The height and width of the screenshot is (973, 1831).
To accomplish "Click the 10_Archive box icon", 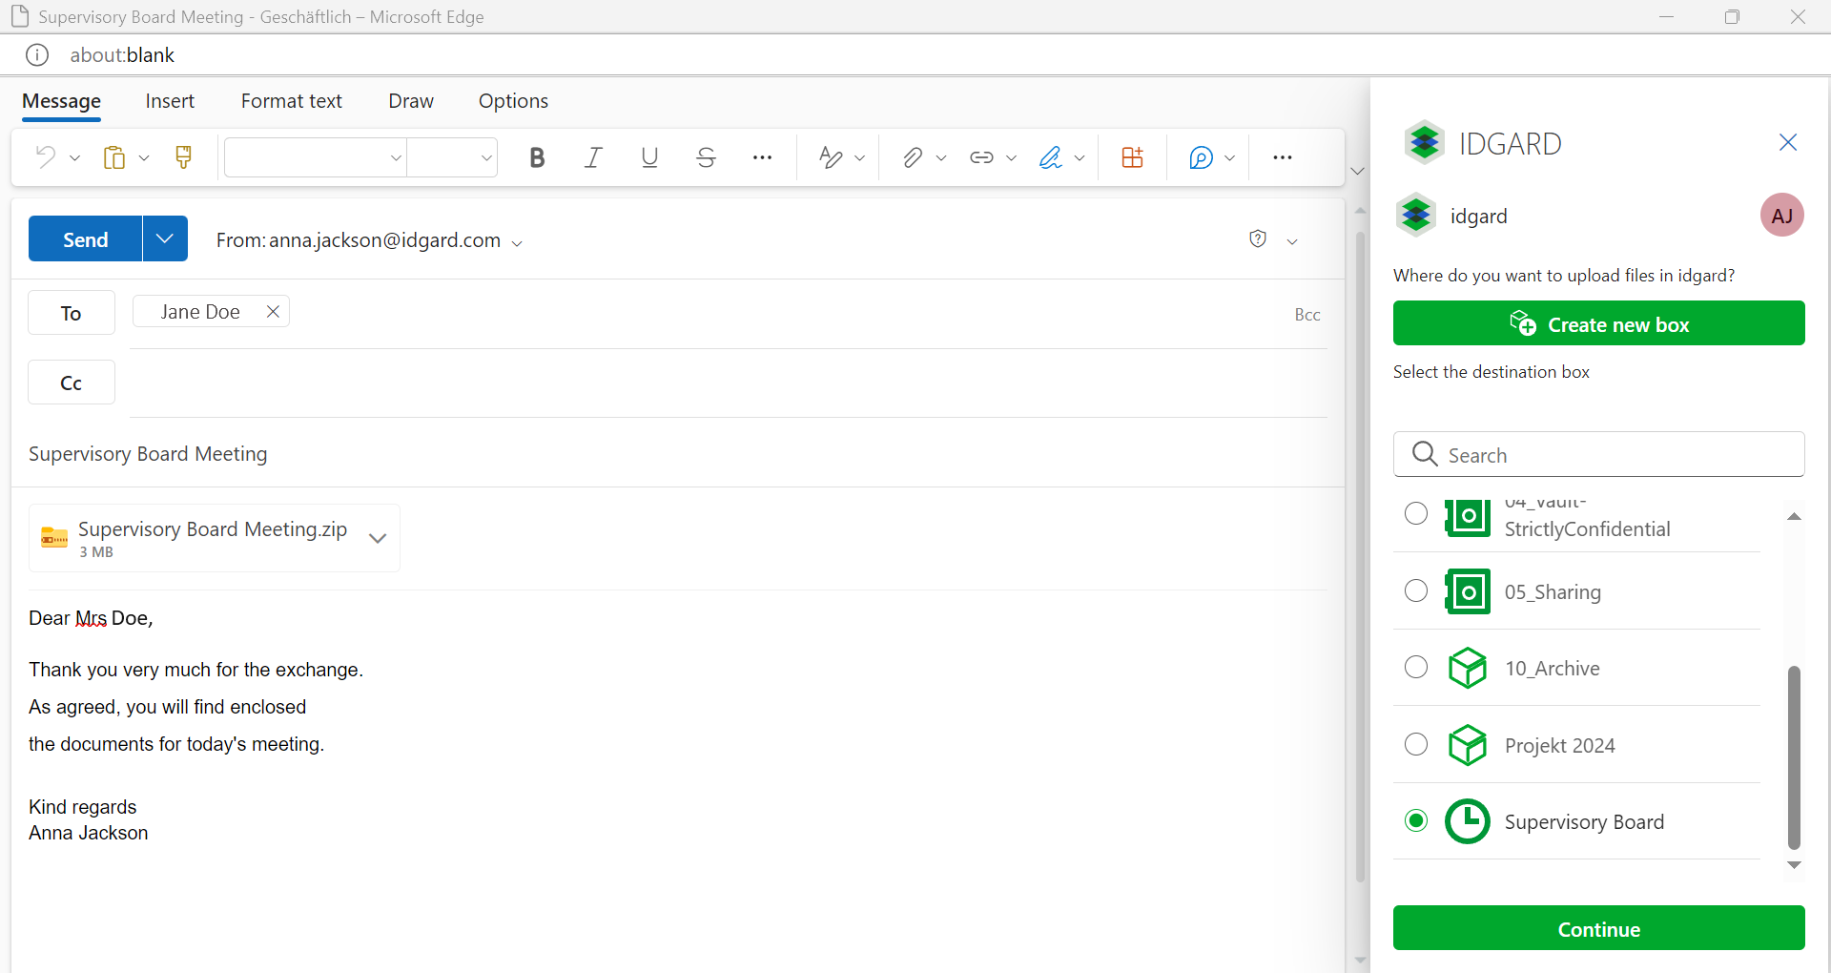I will [1468, 668].
